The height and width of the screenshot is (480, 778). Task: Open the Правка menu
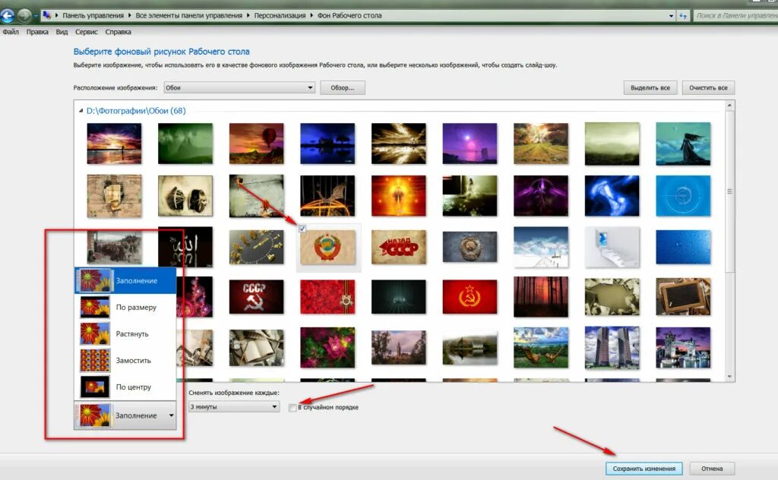[37, 32]
